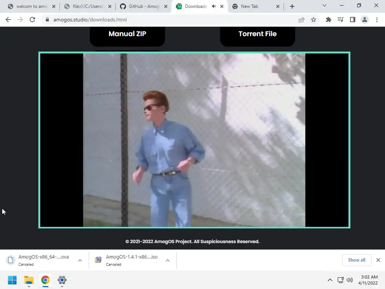View site security lock info
The image size is (385, 289).
[x=47, y=20]
